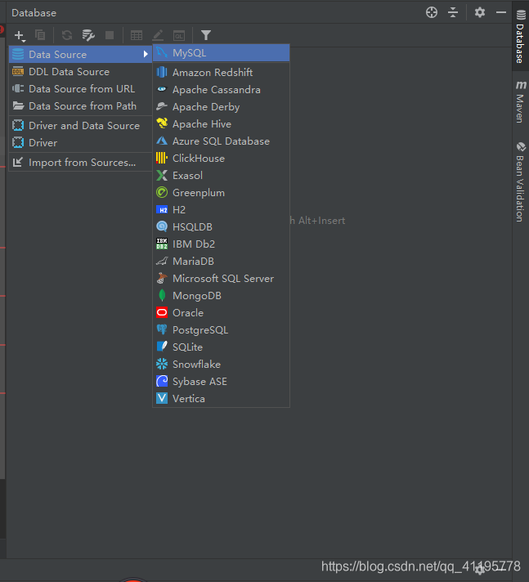This screenshot has height=582, width=529.
Task: Select the Driver menu entry
Action: 80,142
